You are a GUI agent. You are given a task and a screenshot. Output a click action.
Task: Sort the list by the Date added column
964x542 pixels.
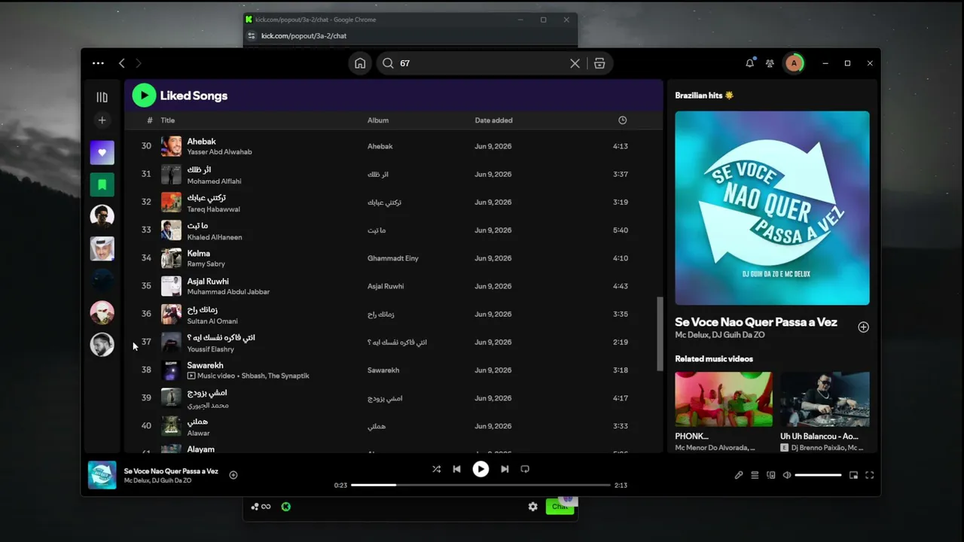click(493, 120)
